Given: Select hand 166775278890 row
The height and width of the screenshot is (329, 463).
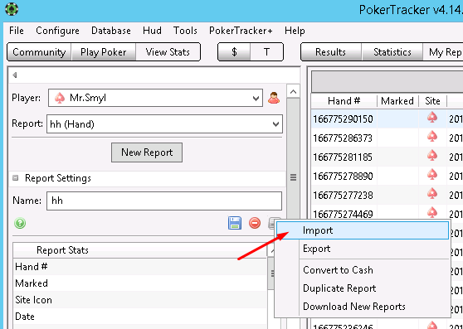Looking at the screenshot, I should (387, 176).
